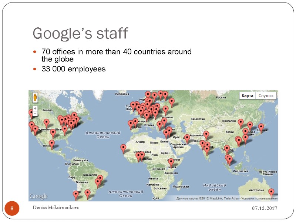Click the Алжир label on map
Viewport: 296px width, 222px height.
[140, 142]
